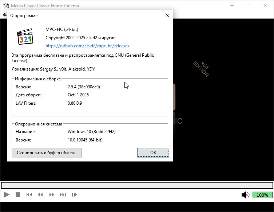This screenshot has height=212, width=274.
Task: Click the frame-step icon
Action: (74, 195)
